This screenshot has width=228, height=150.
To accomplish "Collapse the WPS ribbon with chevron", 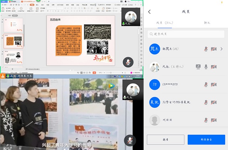I will point(141,5).
